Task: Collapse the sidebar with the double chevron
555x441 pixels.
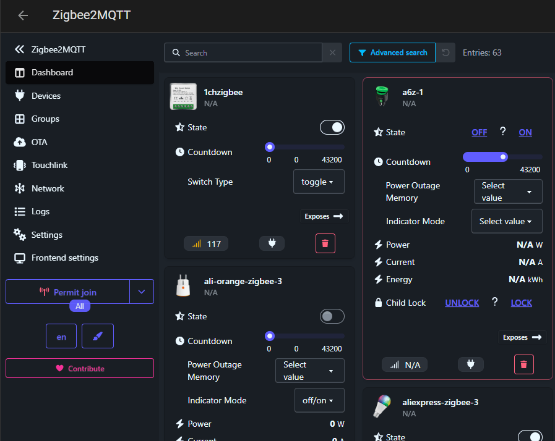Action: click(x=19, y=49)
